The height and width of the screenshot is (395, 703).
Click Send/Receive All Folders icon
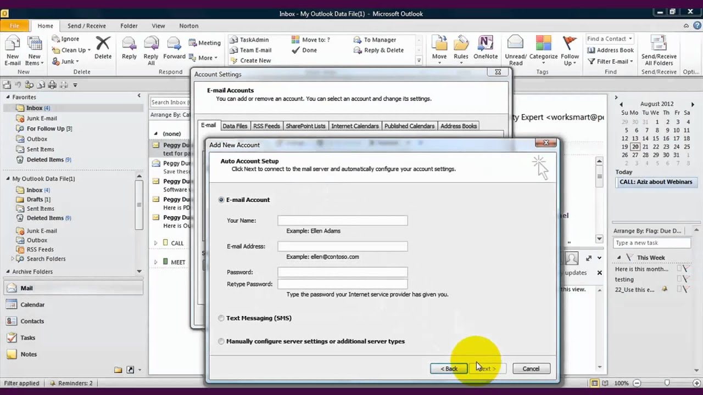point(659,43)
